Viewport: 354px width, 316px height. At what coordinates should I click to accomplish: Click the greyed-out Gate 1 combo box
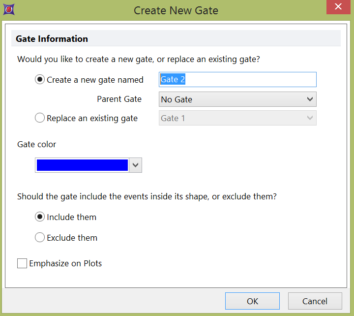(237, 118)
